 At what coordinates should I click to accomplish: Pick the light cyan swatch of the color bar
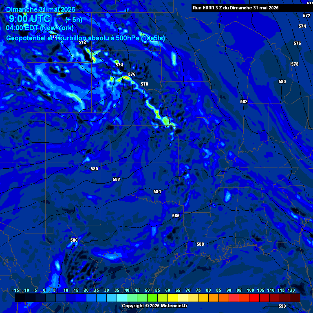(122, 298)
